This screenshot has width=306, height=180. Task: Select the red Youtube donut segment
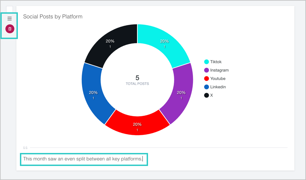[x=137, y=125]
